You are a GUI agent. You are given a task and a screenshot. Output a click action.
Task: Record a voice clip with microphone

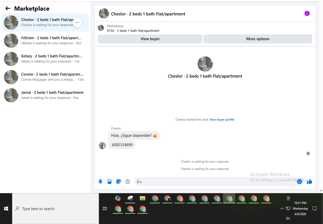100,182
